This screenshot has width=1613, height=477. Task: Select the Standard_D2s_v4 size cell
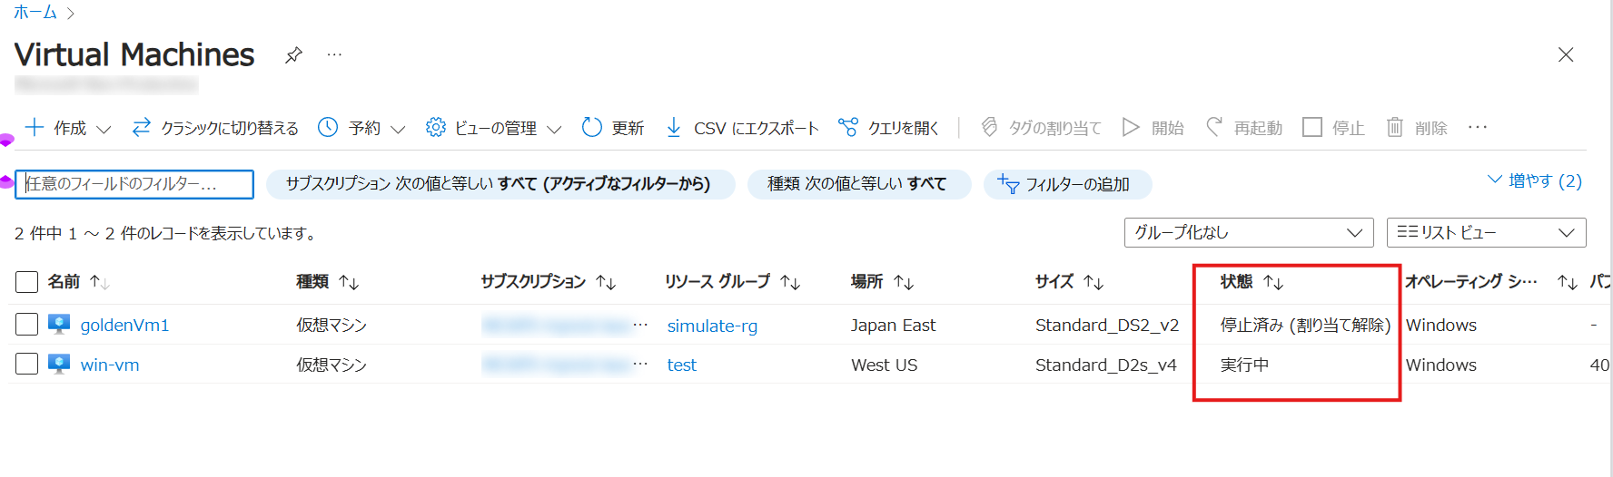click(1105, 365)
